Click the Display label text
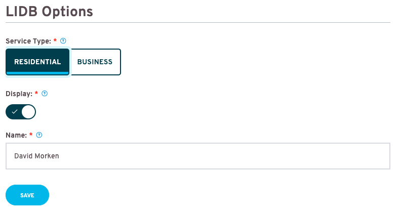This screenshot has width=401, height=214. coord(19,94)
